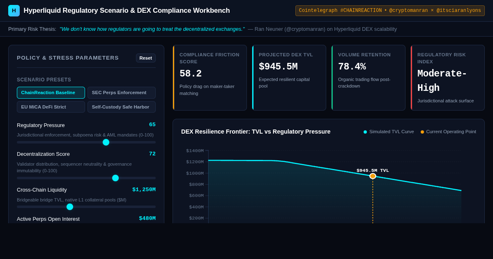Click the SCENARIO PRESETS heading
493x259 pixels.
pyautogui.click(x=44, y=80)
